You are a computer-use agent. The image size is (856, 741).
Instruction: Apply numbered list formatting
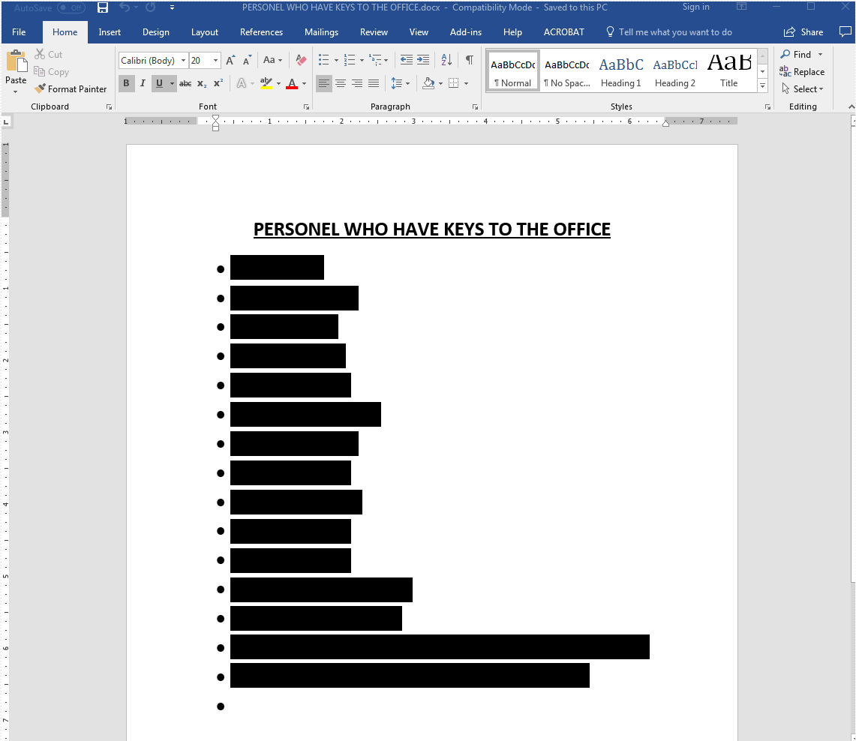350,60
